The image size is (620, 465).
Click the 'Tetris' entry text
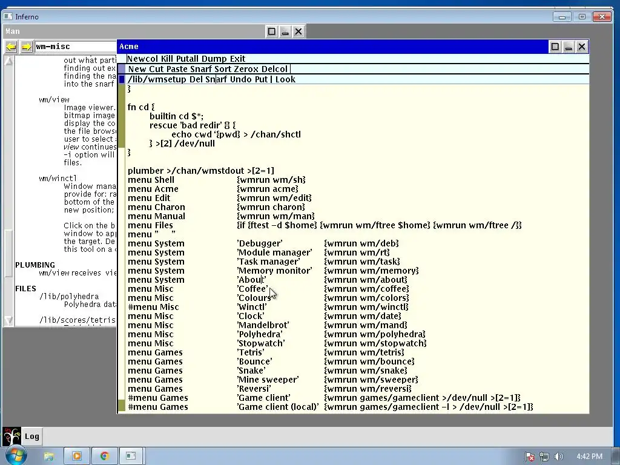(251, 353)
